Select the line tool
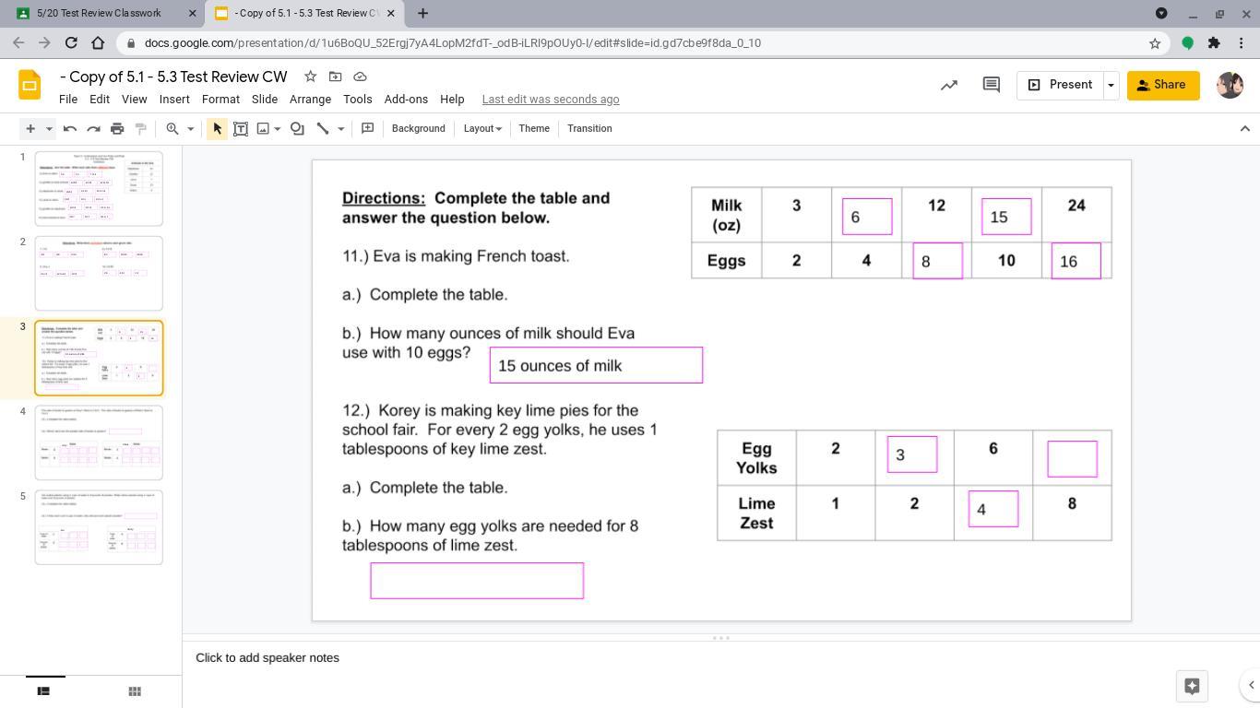This screenshot has height=708, width=1260. [x=323, y=129]
